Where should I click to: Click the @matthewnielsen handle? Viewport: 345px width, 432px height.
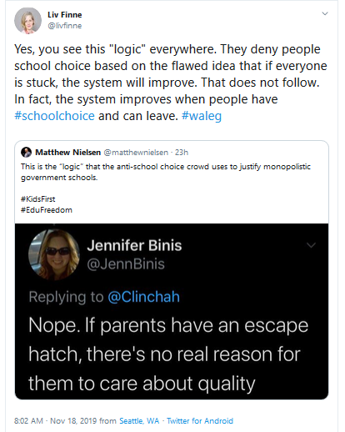(136, 153)
